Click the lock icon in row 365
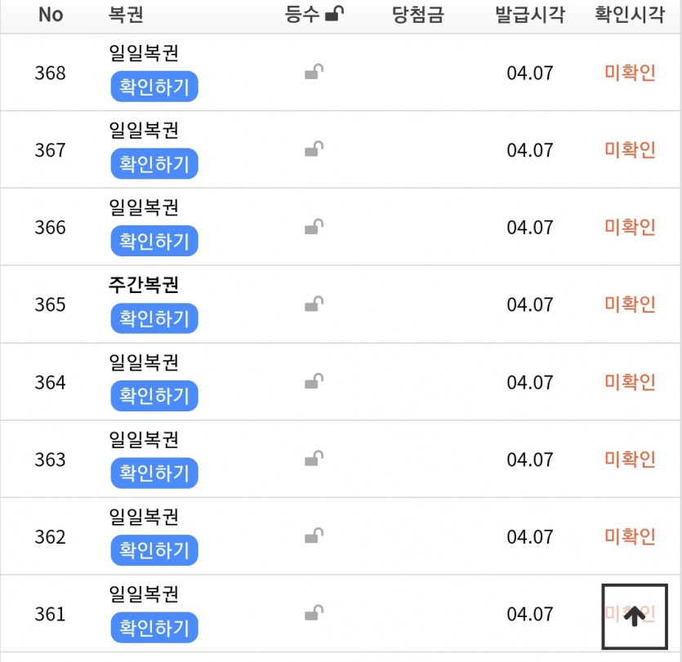 (x=314, y=304)
